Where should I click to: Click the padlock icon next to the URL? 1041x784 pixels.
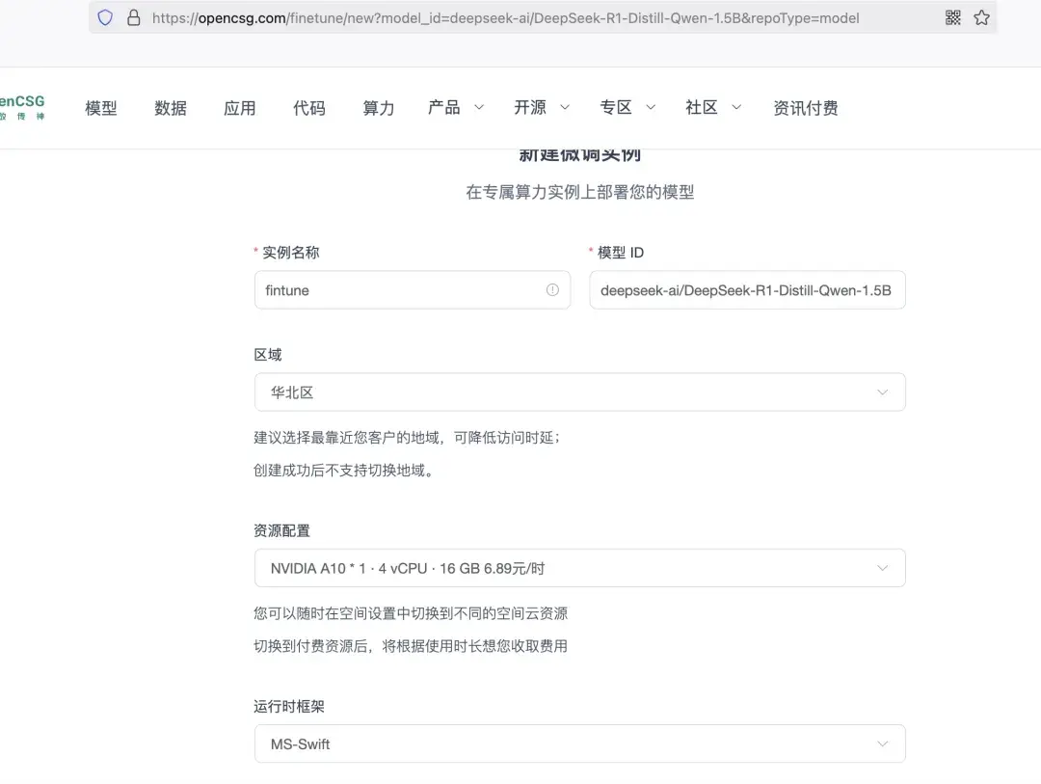(133, 17)
